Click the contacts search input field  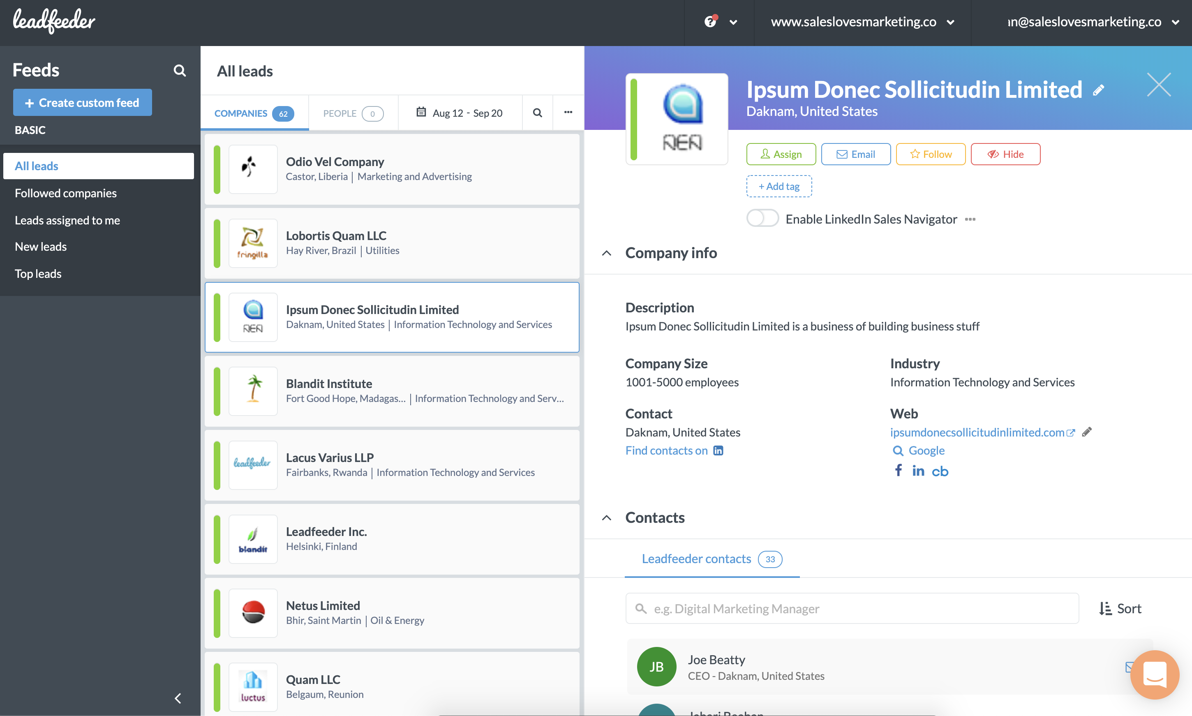(x=852, y=608)
